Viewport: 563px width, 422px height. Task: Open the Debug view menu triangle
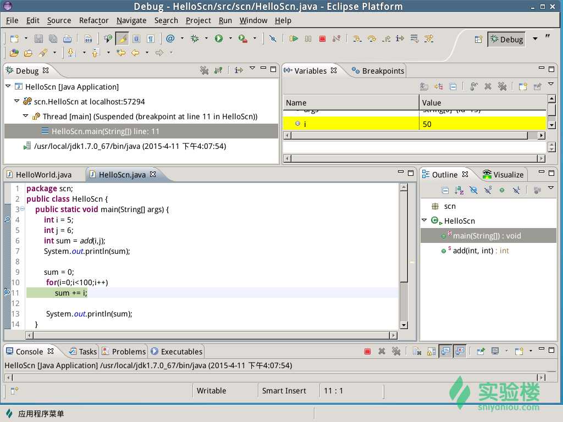tap(252, 68)
